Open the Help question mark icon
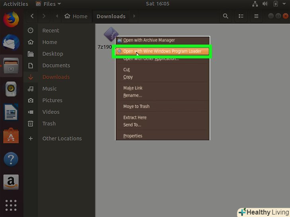The height and width of the screenshot is (217, 290). point(11,159)
